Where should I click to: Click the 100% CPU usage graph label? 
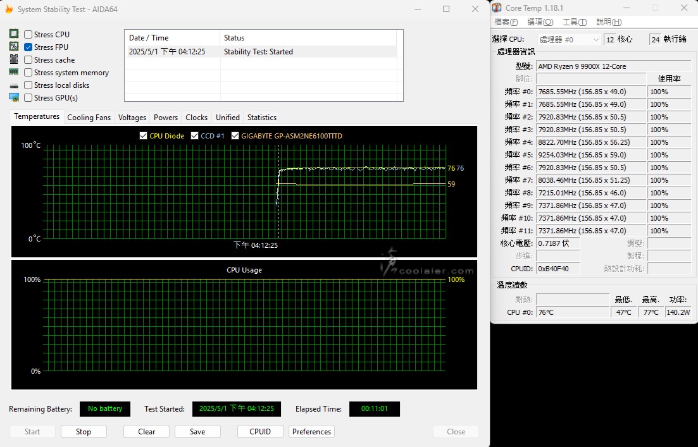456,279
